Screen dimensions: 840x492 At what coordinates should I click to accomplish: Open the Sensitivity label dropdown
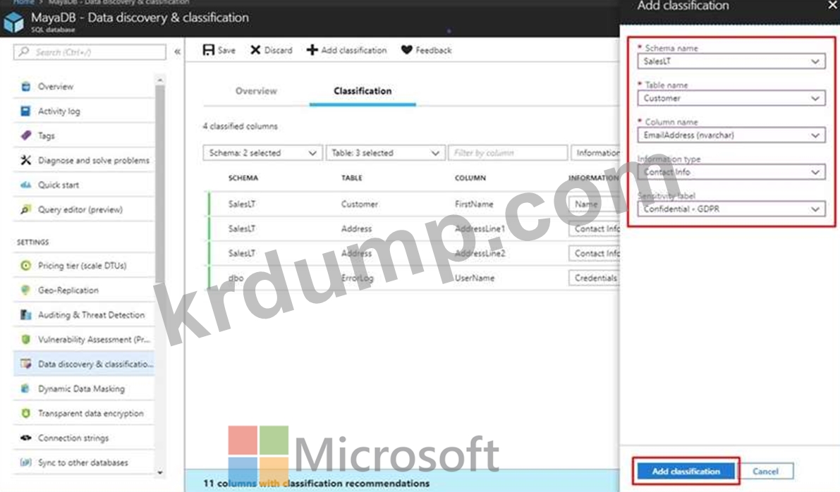click(731, 209)
